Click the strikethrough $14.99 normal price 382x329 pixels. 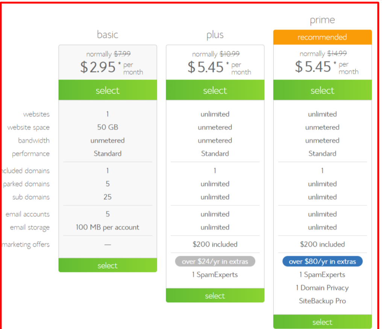click(337, 54)
